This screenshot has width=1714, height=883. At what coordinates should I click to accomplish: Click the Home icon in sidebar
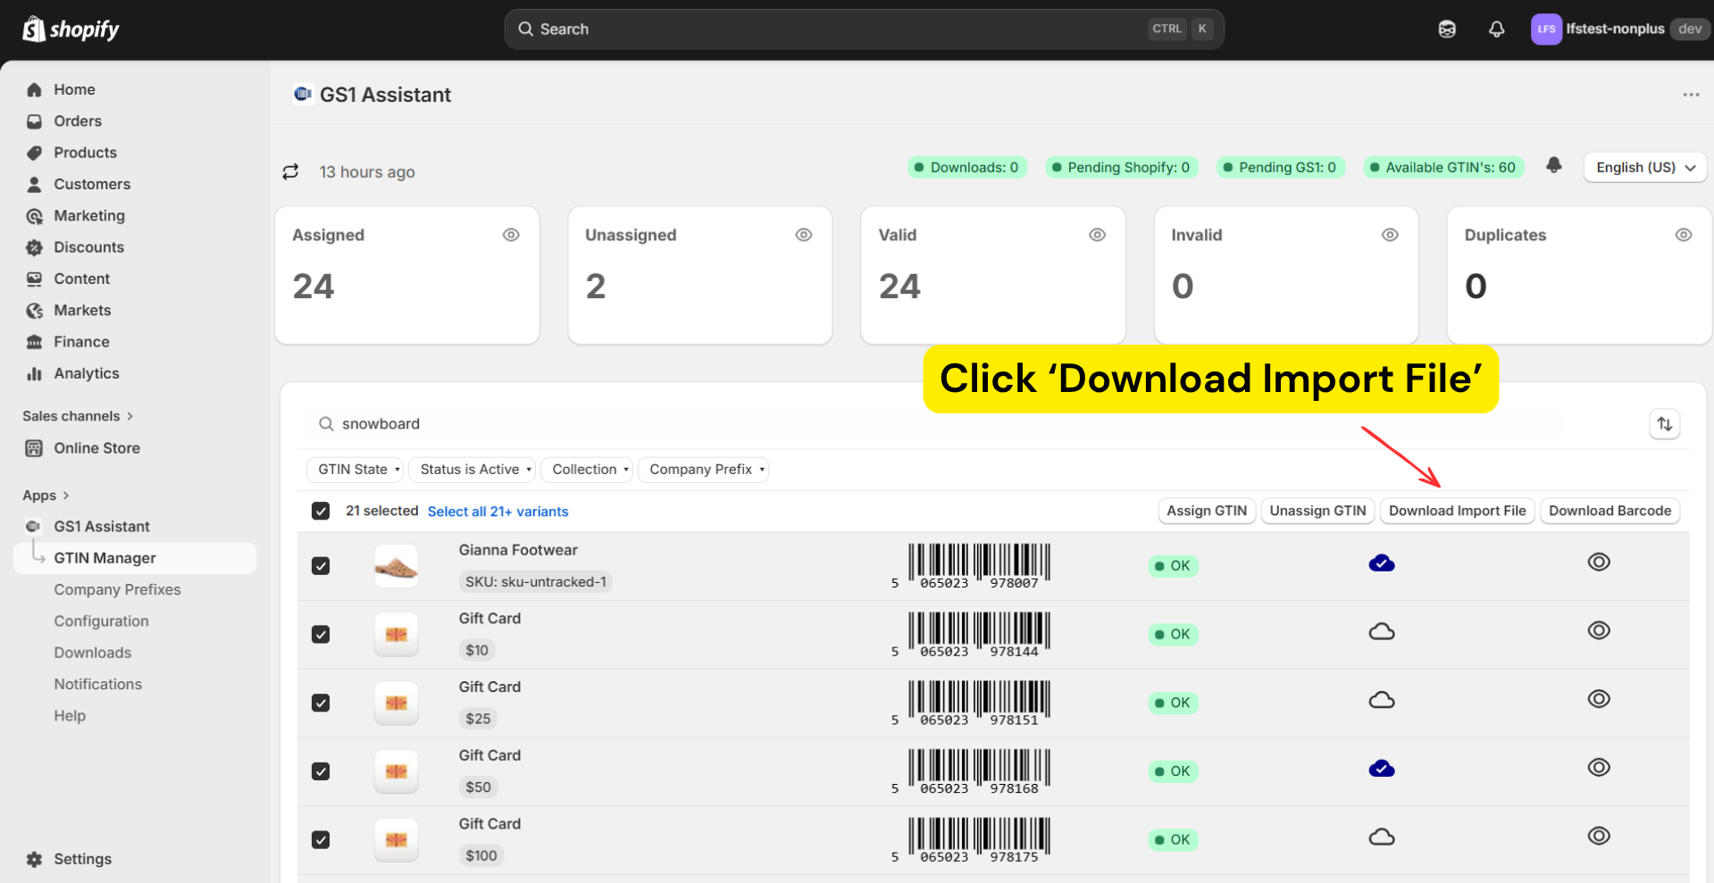tap(34, 89)
